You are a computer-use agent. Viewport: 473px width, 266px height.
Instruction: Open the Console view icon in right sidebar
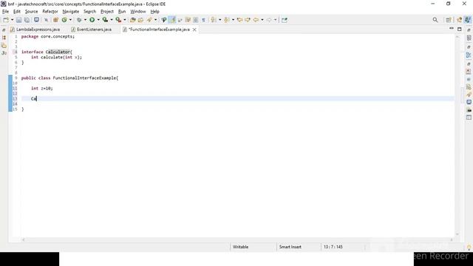[469, 102]
